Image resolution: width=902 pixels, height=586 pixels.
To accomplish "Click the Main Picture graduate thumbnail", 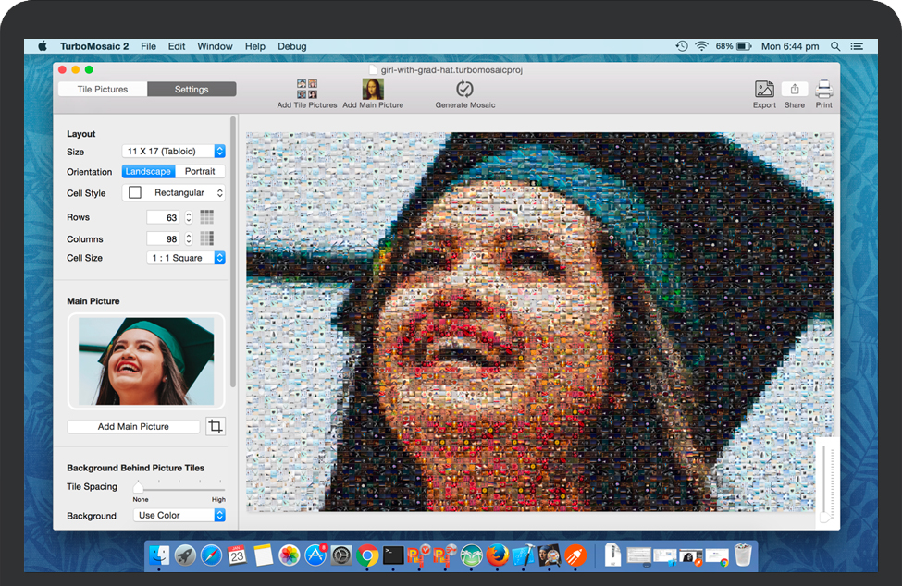I will click(x=146, y=361).
